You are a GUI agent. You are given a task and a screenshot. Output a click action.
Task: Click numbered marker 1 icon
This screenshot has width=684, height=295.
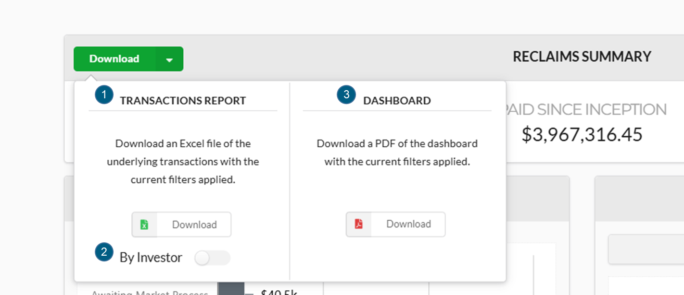104,94
